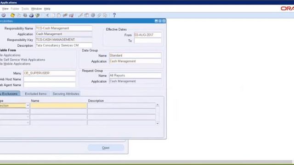
Task: Click the Attachments paperclip toolbar icon
Action: click(99, 15)
